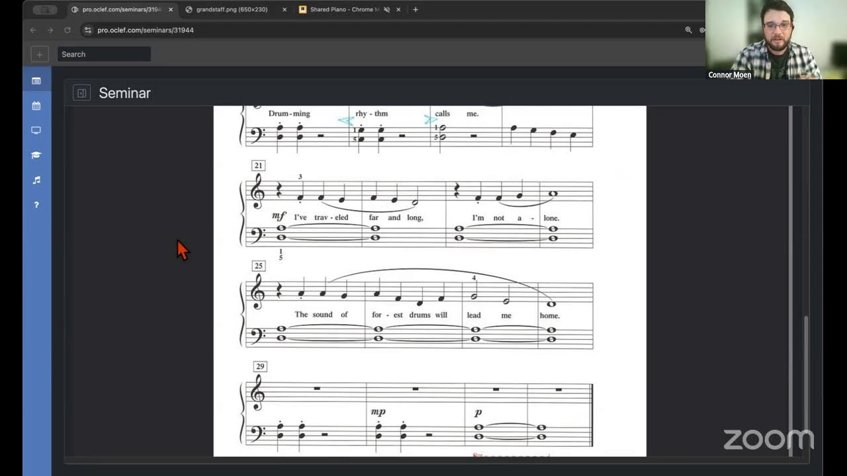Go forward using the browser forward arrow
This screenshot has width=847, height=476.
pyautogui.click(x=50, y=30)
